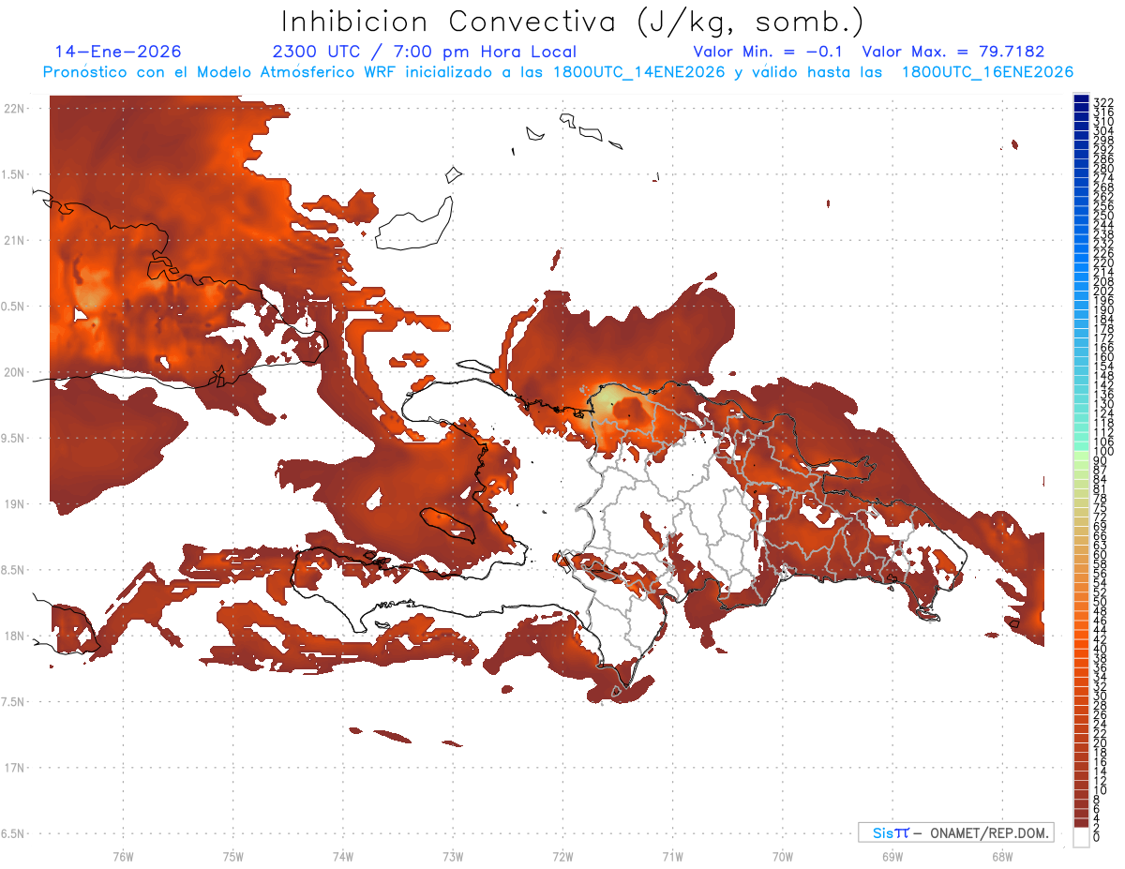Click the darkest blue swatch atop the color scale
The width and height of the screenshot is (1125, 869).
1081,98
